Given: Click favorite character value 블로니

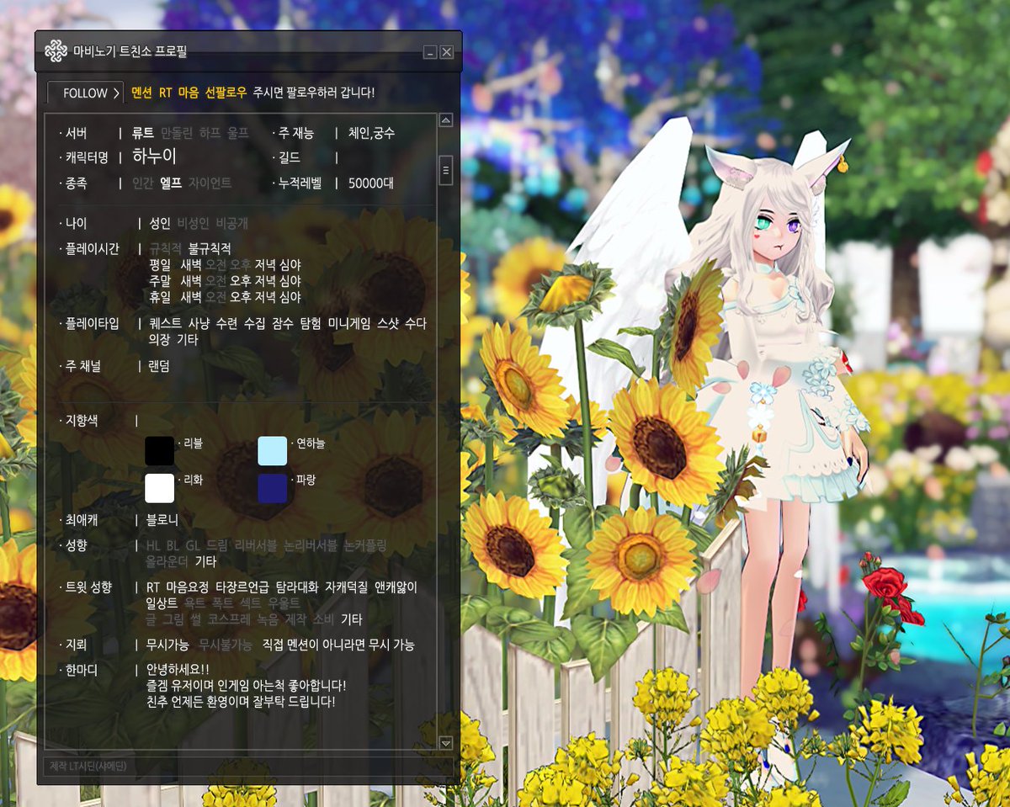Looking at the screenshot, I should [x=162, y=520].
